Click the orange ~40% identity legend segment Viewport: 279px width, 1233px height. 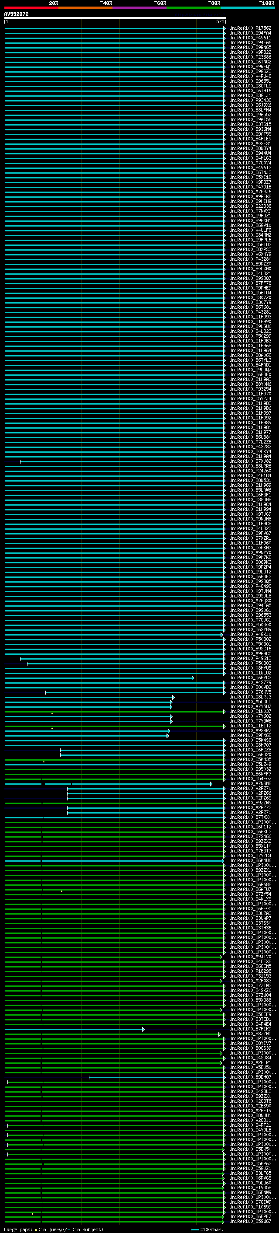point(86,8)
